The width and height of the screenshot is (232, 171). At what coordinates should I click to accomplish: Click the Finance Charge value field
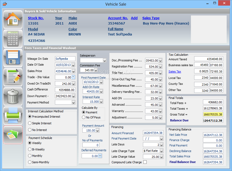(x=213, y=140)
